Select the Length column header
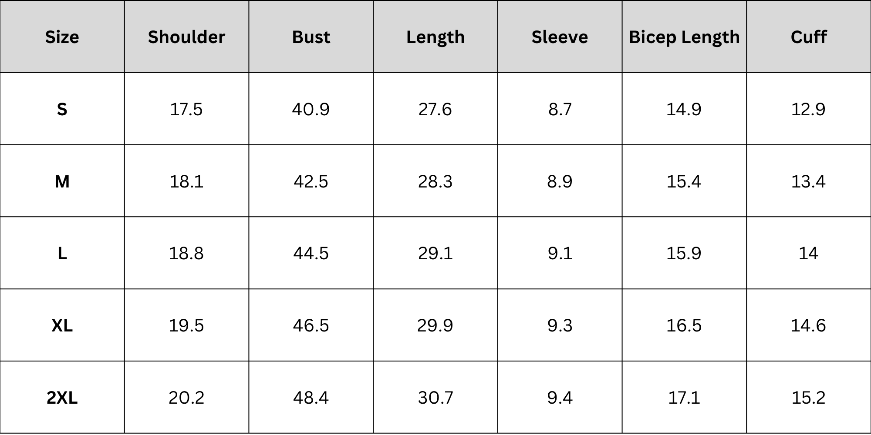871x435 pixels. point(435,37)
